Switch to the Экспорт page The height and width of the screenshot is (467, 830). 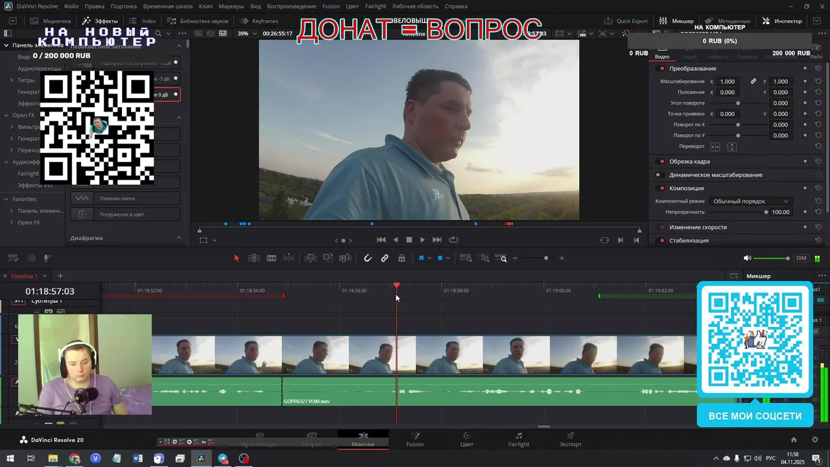(571, 439)
